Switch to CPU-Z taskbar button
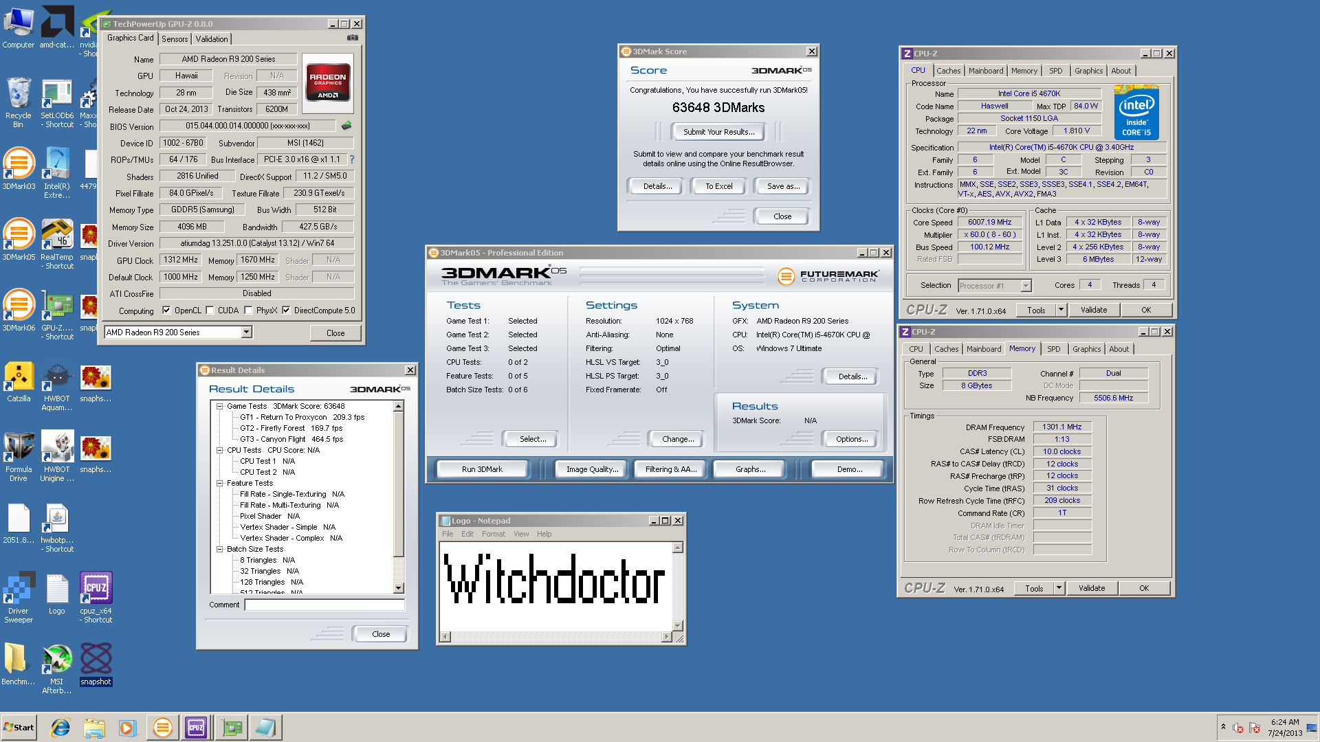1320x742 pixels. point(196,728)
